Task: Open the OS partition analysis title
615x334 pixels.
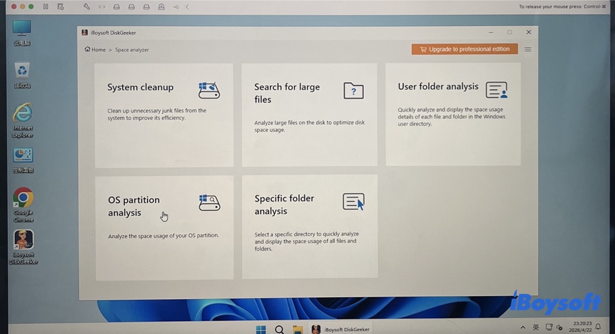Action: click(134, 206)
